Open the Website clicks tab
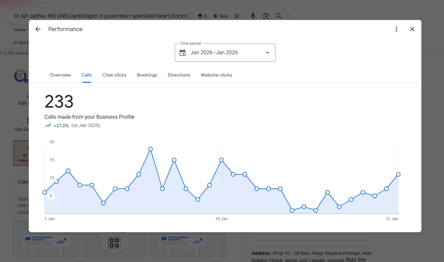Image resolution: width=444 pixels, height=262 pixels. [x=216, y=75]
